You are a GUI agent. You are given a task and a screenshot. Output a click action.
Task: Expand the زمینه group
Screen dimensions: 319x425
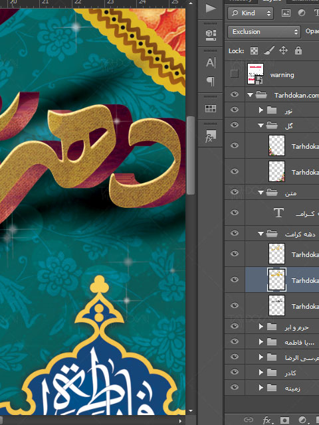(x=261, y=387)
